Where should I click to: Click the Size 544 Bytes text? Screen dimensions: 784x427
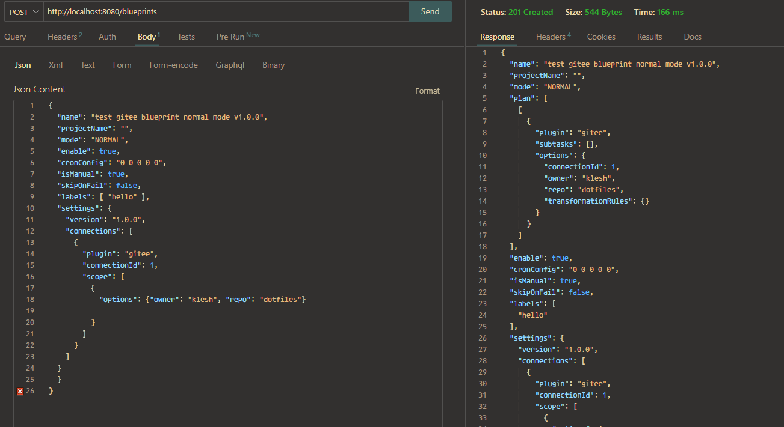[x=593, y=12]
